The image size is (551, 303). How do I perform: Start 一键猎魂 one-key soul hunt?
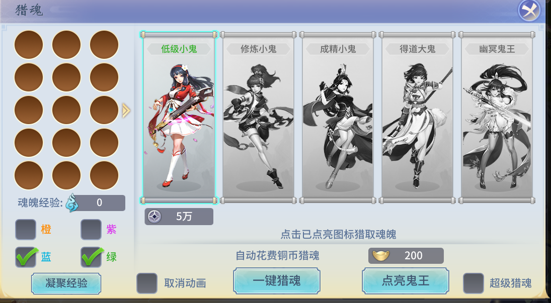tap(277, 281)
